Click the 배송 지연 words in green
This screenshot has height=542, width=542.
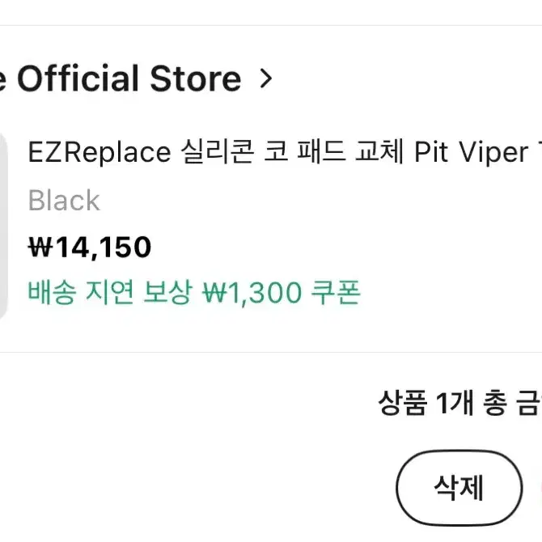pos(81,292)
